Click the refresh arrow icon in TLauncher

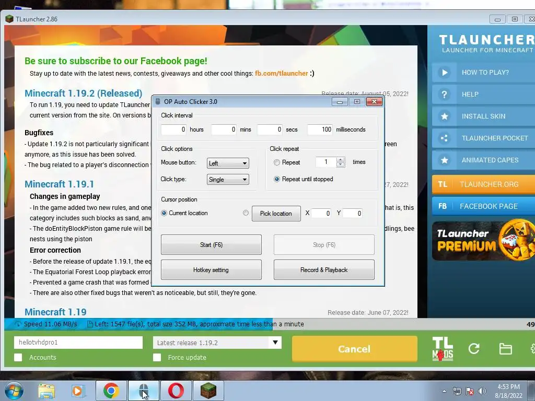click(474, 348)
